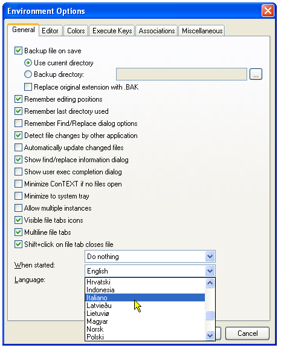Select Polski in the dropdown list
281x348 pixels.
(x=145, y=337)
